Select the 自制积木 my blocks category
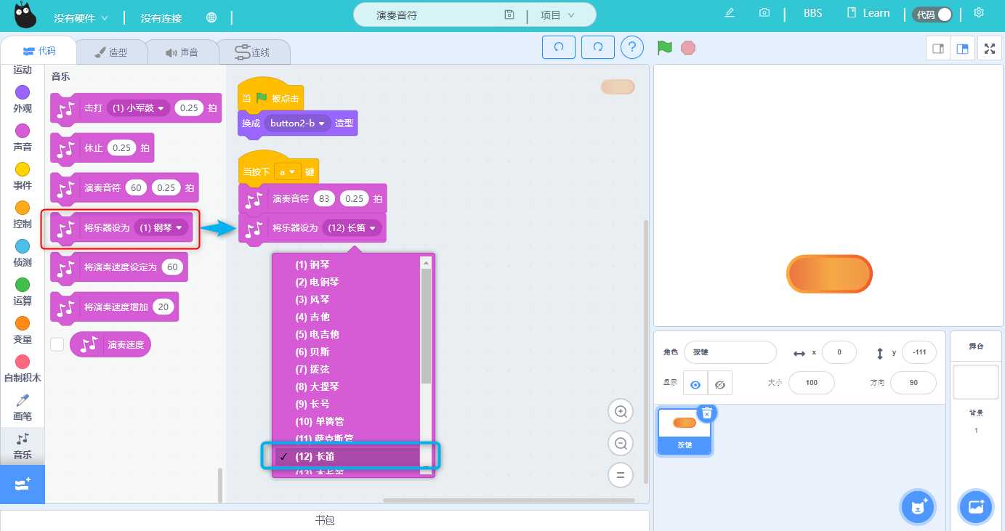The width and height of the screenshot is (1005, 531). click(23, 368)
